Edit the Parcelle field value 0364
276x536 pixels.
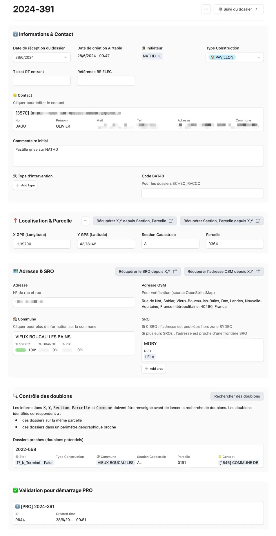[235, 244]
